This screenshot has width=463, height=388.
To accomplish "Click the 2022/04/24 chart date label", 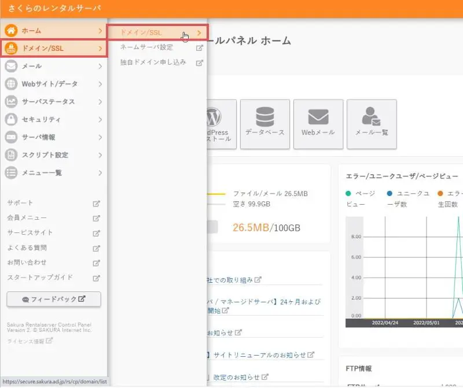I will (x=385, y=323).
